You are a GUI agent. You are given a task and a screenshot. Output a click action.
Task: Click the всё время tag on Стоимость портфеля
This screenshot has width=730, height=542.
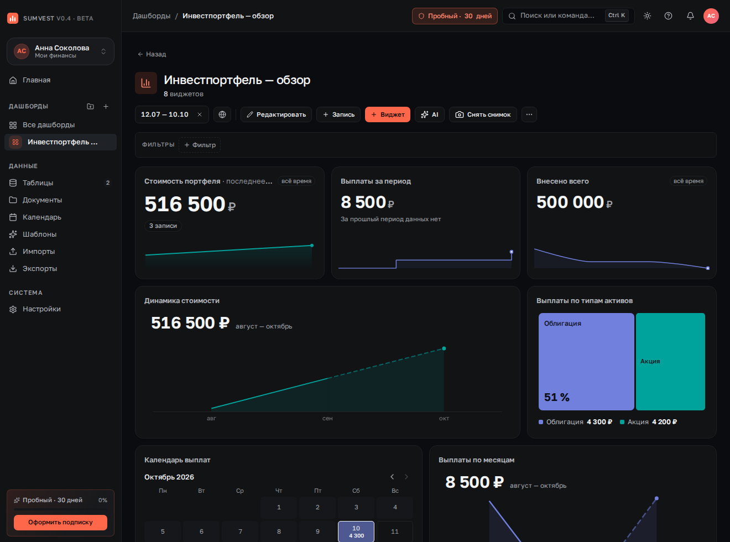point(296,181)
